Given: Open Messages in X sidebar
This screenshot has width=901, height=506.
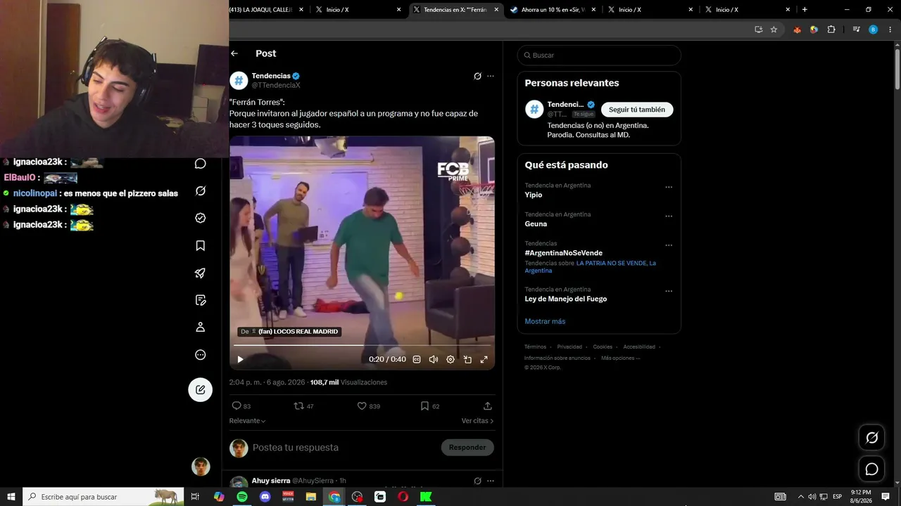Looking at the screenshot, I should (x=201, y=164).
